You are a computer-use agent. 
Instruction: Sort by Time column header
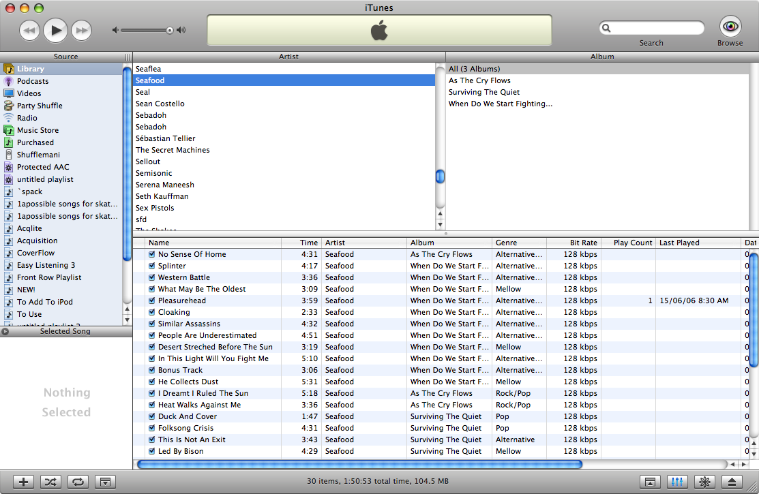pos(301,243)
